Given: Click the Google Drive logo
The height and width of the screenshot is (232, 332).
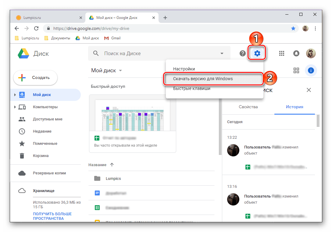Looking at the screenshot, I should click(x=23, y=53).
